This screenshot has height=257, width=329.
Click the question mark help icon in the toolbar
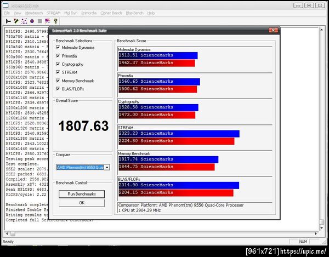coord(55,21)
